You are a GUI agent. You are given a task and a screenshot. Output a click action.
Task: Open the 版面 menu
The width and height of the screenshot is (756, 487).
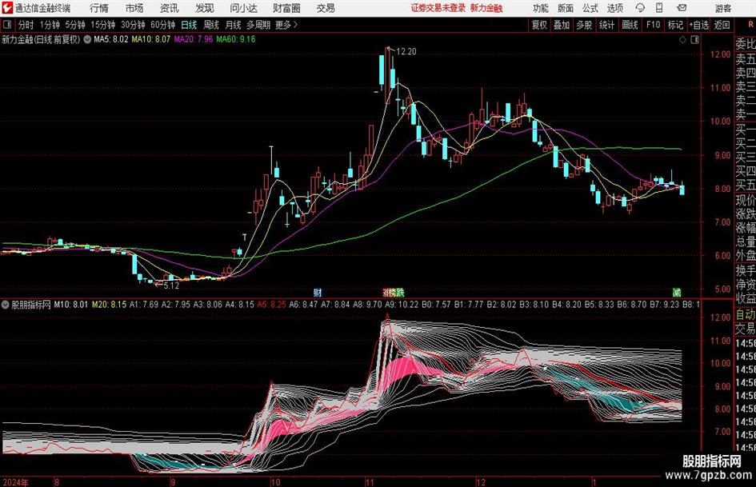click(565, 8)
